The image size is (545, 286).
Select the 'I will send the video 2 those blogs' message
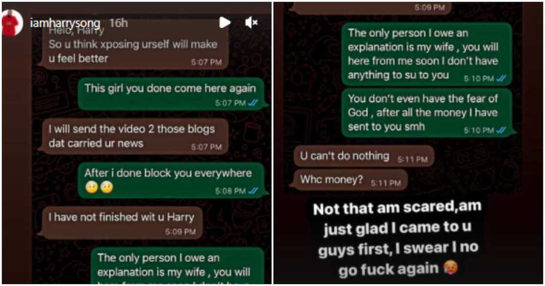[133, 136]
